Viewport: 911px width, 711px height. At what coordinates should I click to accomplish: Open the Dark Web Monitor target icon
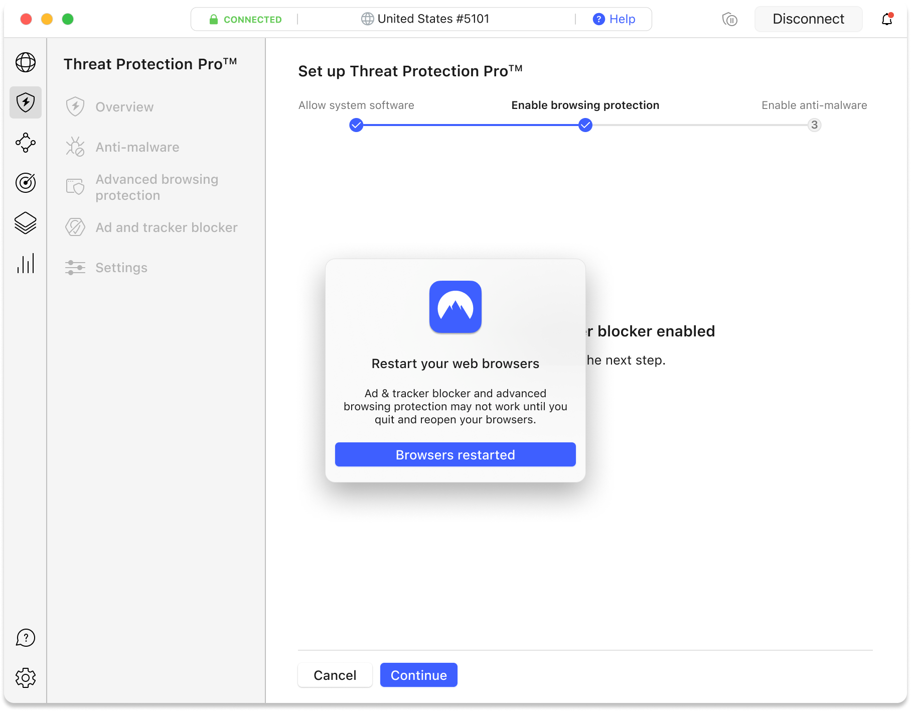tap(26, 183)
